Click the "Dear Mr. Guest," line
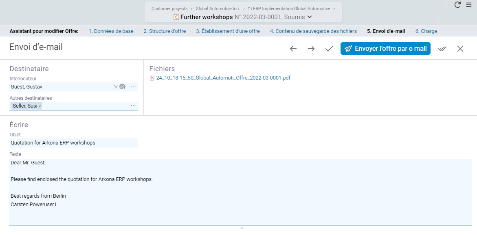Image resolution: width=477 pixels, height=235 pixels. [x=28, y=162]
